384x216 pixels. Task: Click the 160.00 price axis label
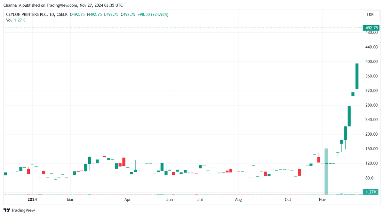(372, 149)
